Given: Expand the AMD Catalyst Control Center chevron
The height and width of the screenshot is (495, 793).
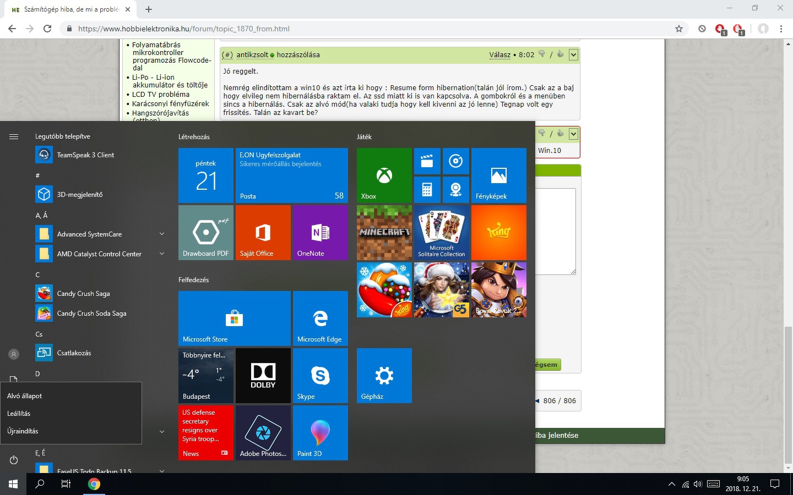Looking at the screenshot, I should [162, 254].
